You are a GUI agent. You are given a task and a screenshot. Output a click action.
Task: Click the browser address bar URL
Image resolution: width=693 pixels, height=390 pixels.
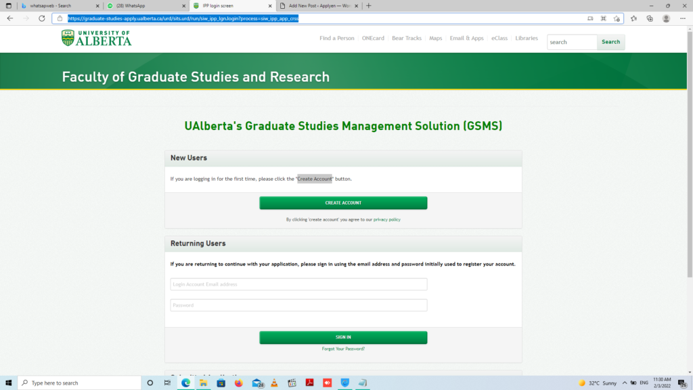(183, 18)
